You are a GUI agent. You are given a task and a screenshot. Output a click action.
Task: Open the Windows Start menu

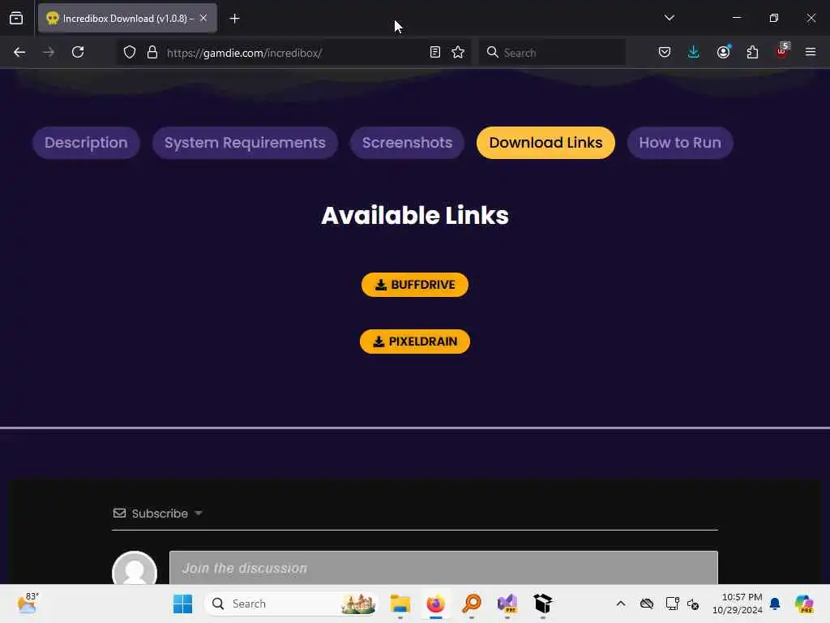182,604
